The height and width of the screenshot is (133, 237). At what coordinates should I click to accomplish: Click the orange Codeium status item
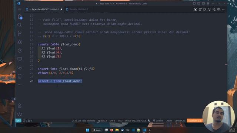[194, 121]
